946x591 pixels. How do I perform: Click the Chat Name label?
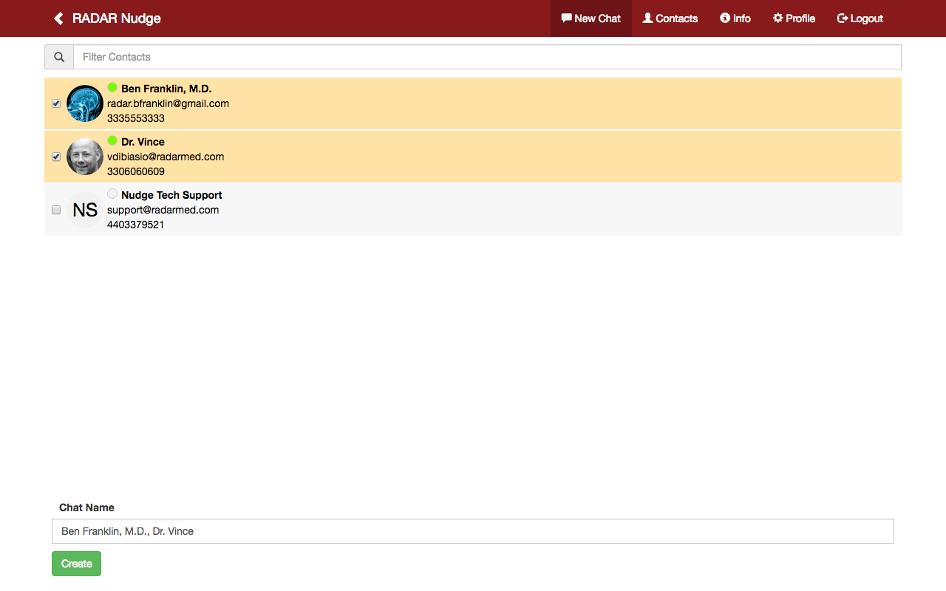86,508
